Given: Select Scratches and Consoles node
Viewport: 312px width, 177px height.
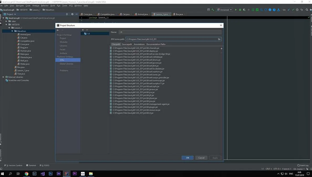Looking at the screenshot, I should pyautogui.click(x=18, y=80).
